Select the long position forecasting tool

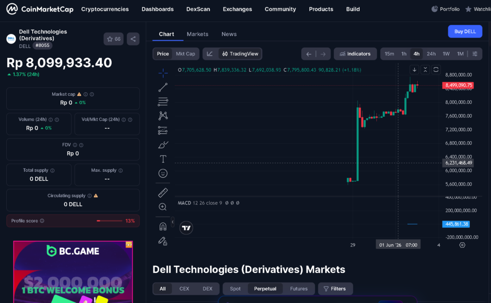(163, 130)
